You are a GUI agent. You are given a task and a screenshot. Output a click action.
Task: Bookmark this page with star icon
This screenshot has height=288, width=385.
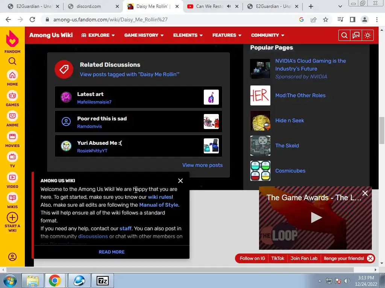326,19
